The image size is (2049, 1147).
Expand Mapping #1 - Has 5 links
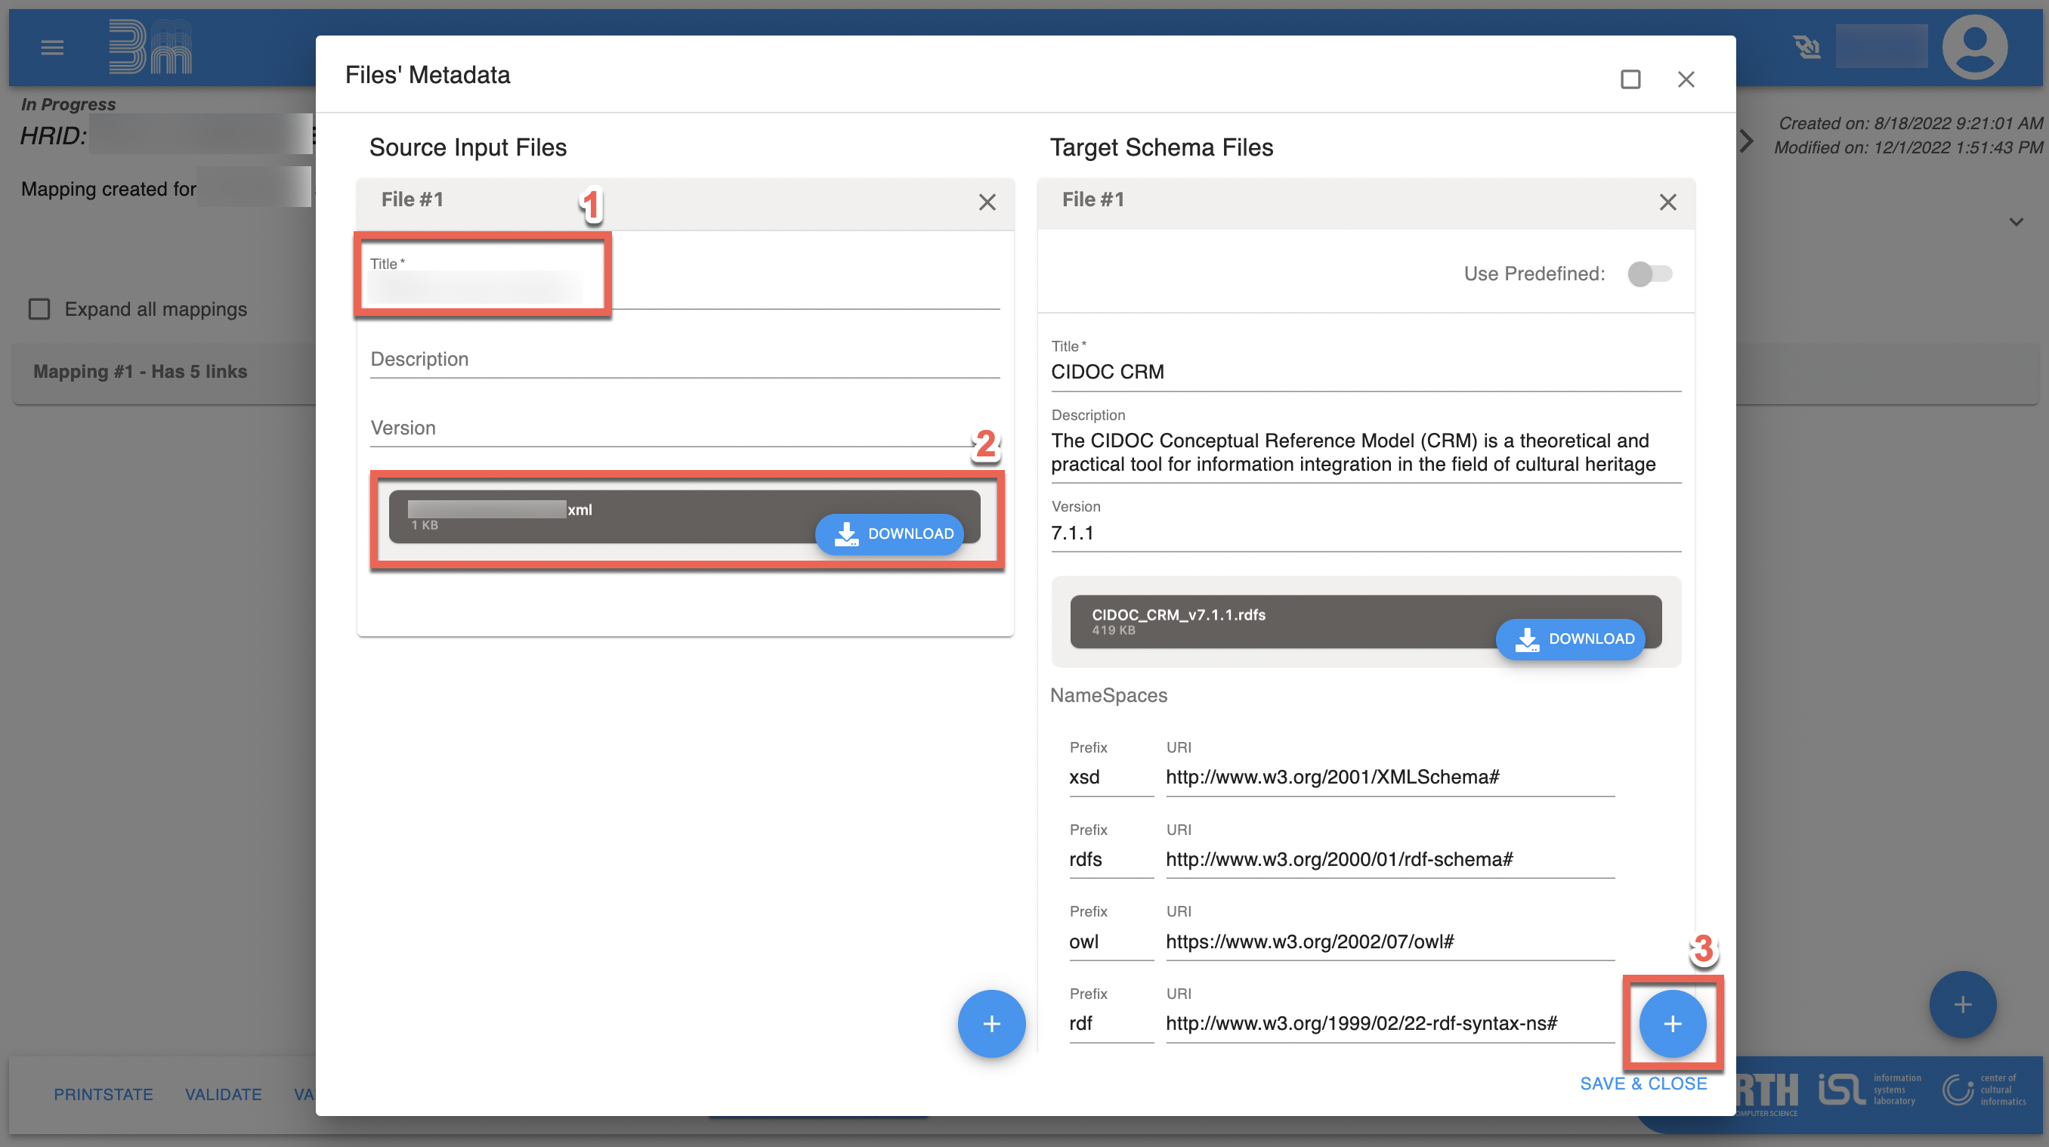[140, 372]
